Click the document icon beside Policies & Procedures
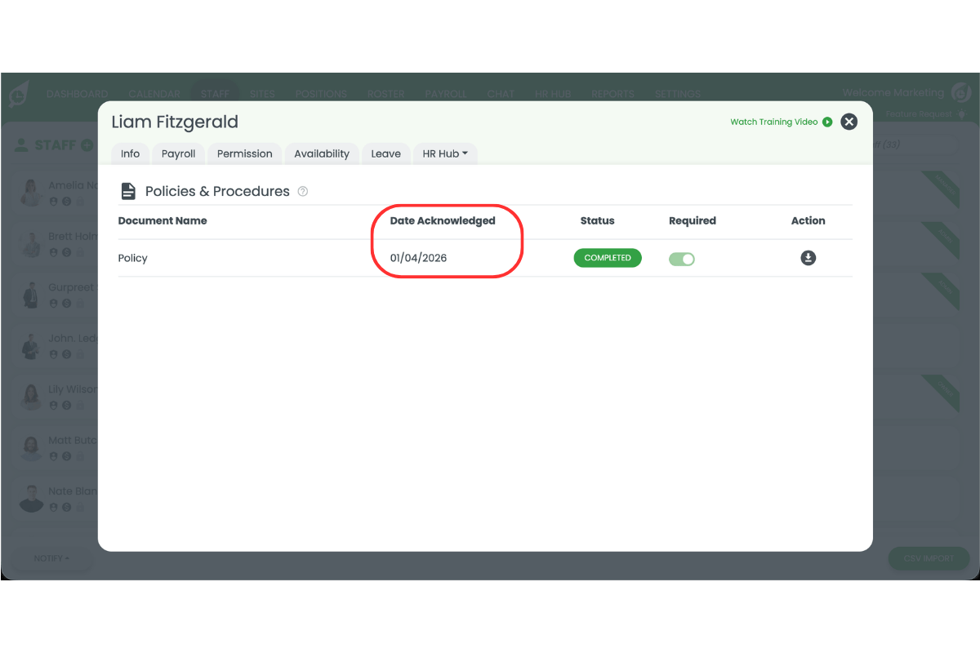 point(128,190)
